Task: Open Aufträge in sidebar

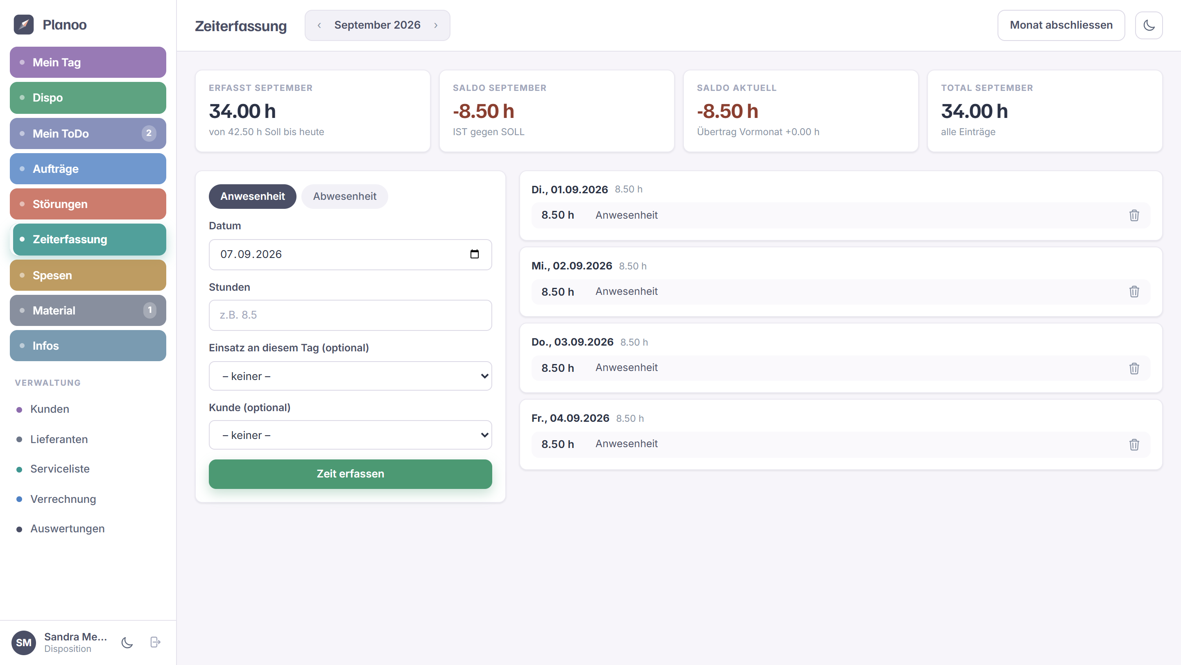Action: click(88, 169)
